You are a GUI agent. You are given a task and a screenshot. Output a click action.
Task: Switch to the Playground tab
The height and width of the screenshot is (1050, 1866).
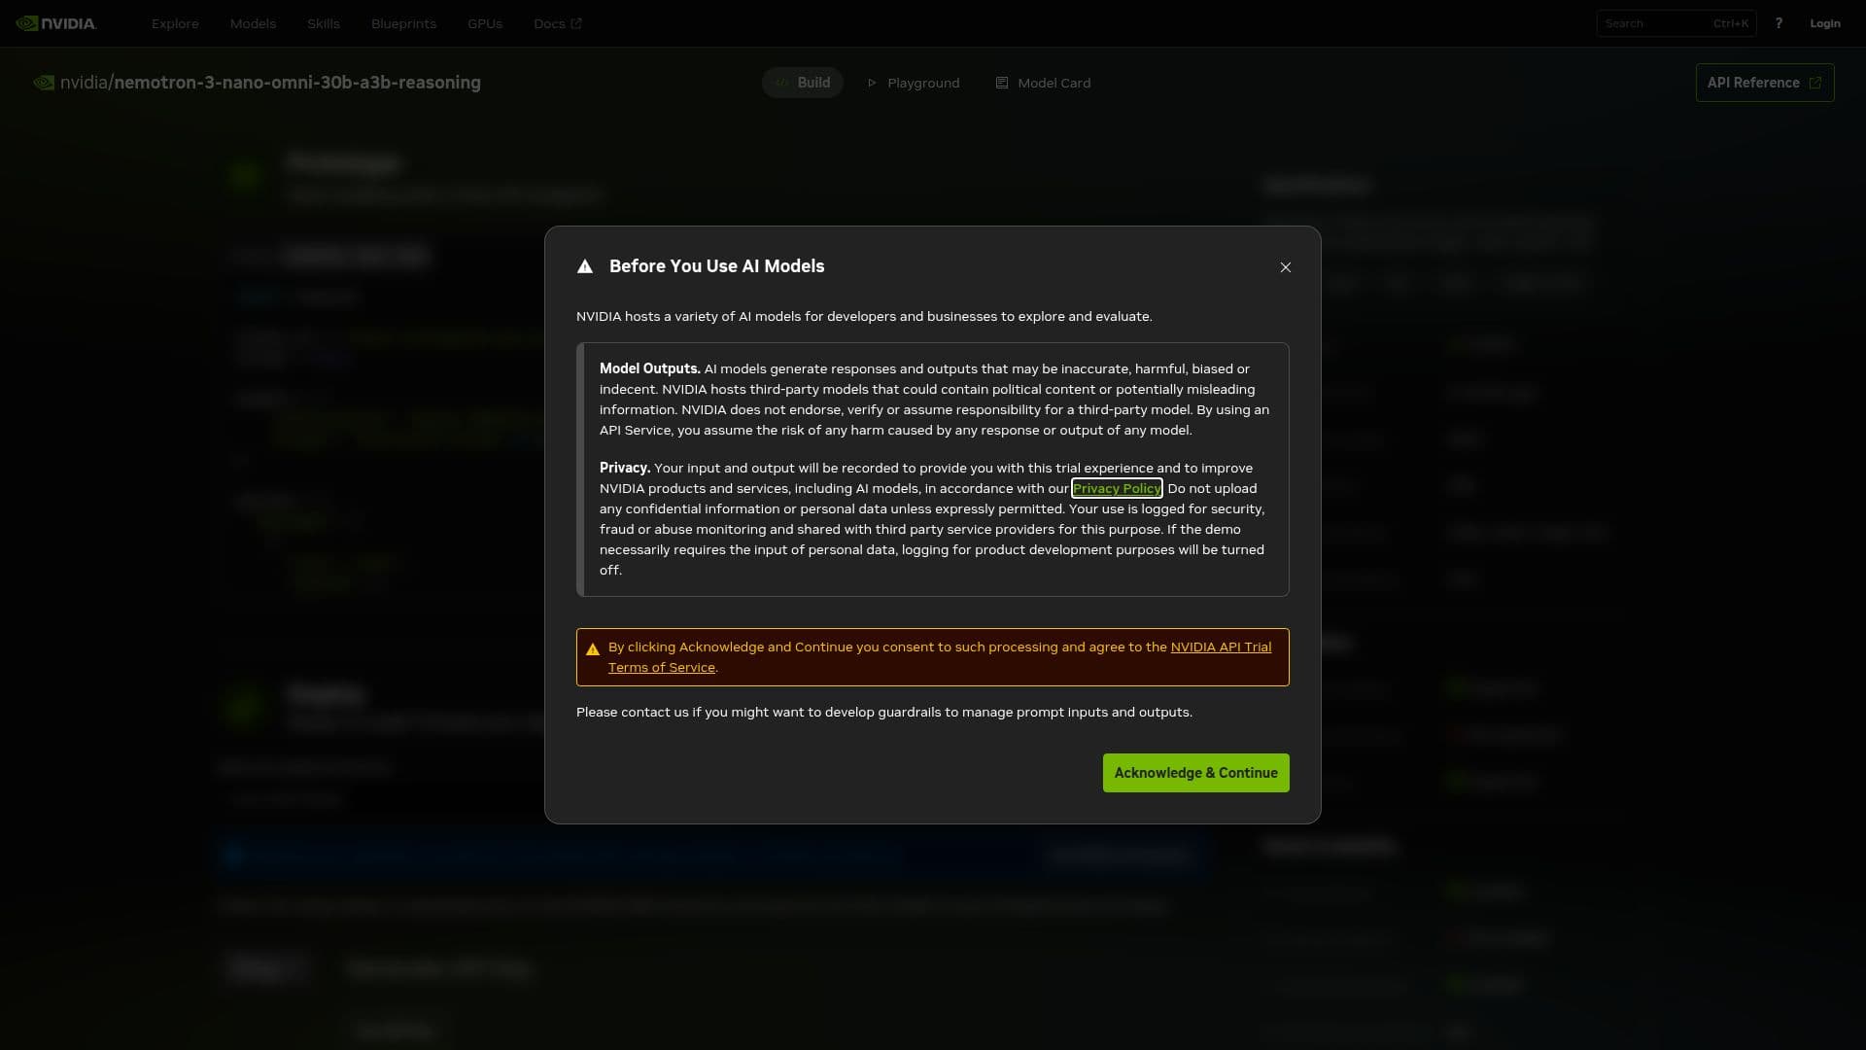click(x=913, y=83)
